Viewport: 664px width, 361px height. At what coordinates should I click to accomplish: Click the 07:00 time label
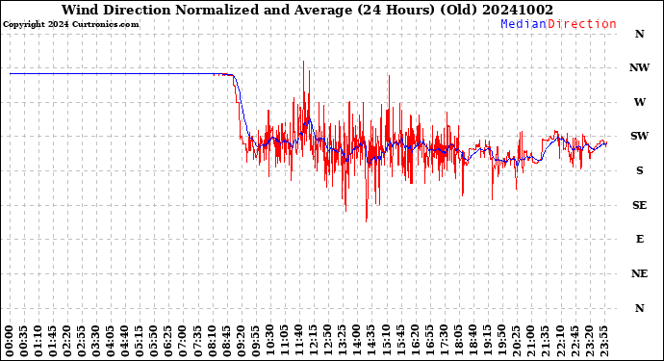(x=184, y=341)
